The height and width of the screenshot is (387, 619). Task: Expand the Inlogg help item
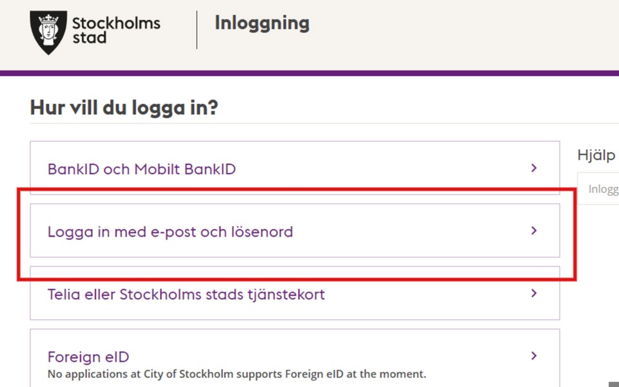(603, 190)
